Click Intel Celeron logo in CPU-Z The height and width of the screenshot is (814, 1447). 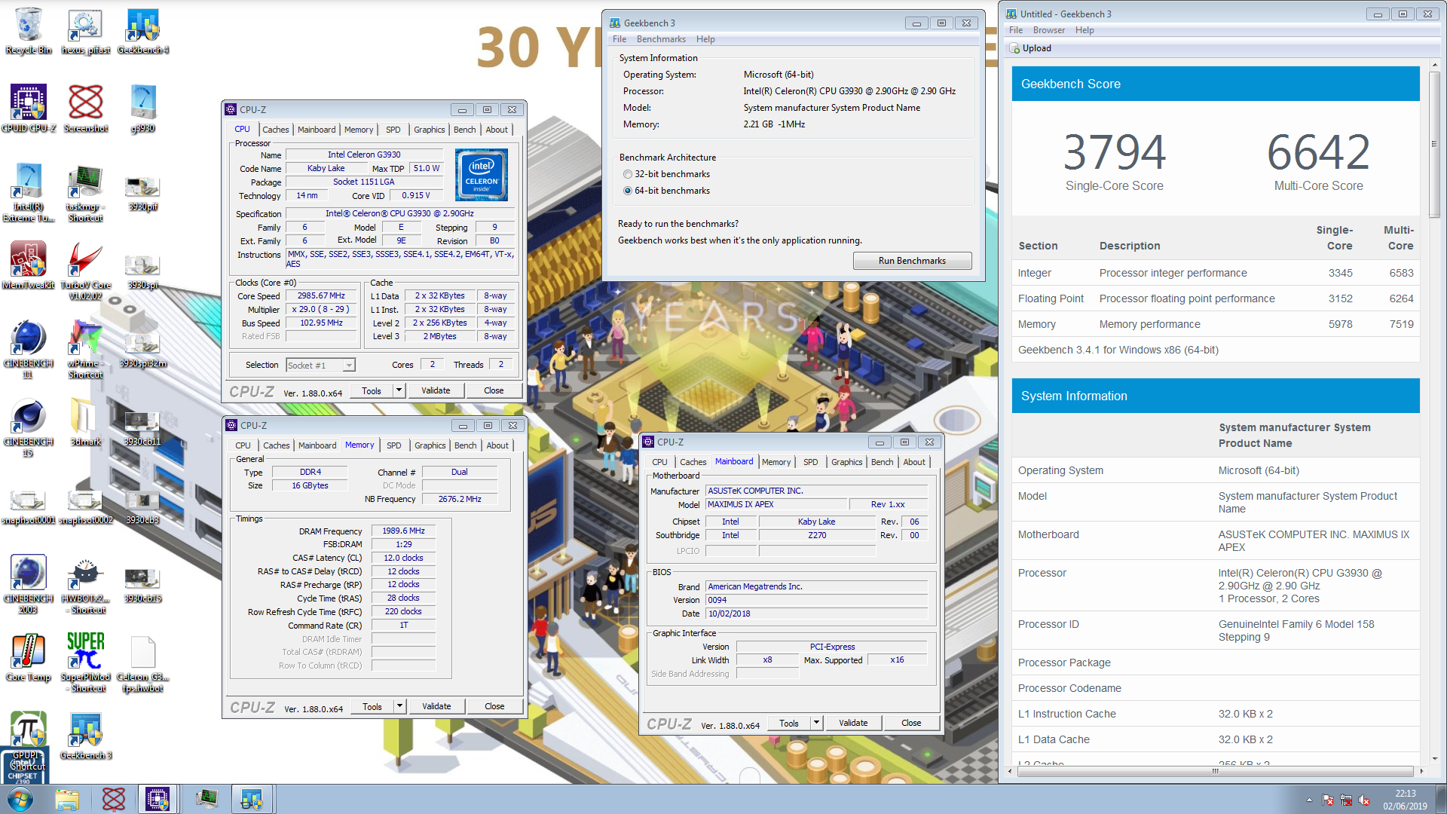(482, 174)
